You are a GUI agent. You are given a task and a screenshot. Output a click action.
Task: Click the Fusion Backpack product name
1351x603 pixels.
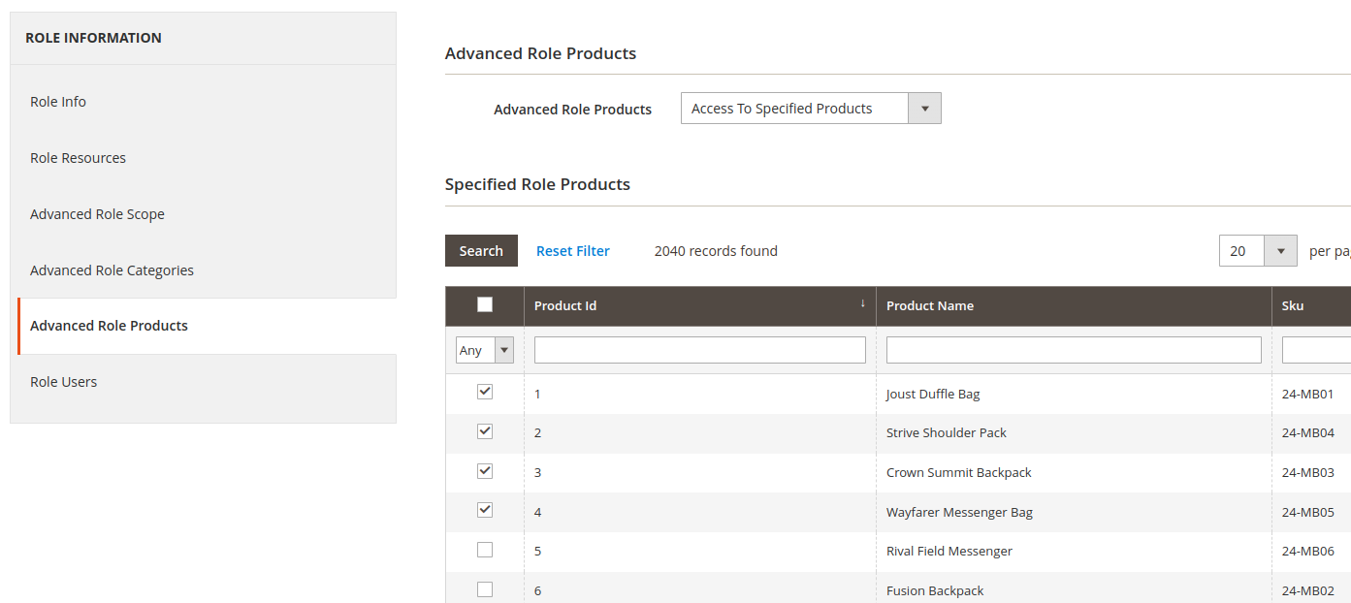935,590
